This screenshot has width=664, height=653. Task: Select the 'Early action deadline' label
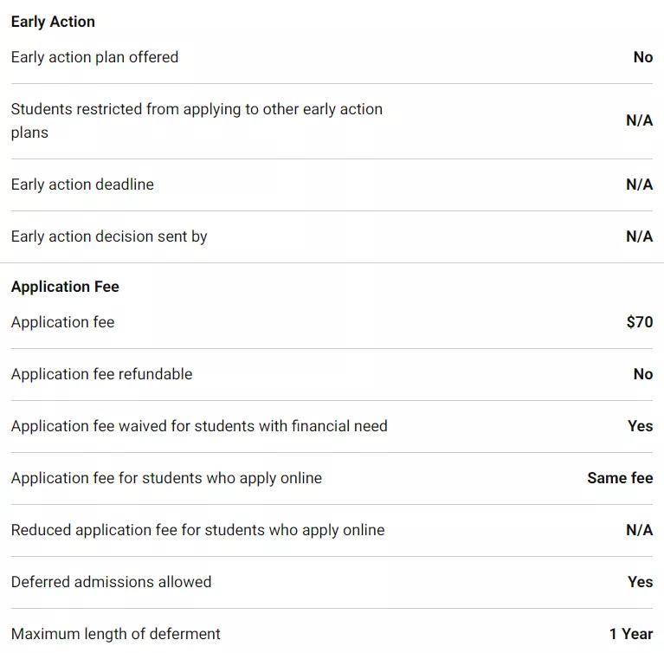tap(82, 184)
